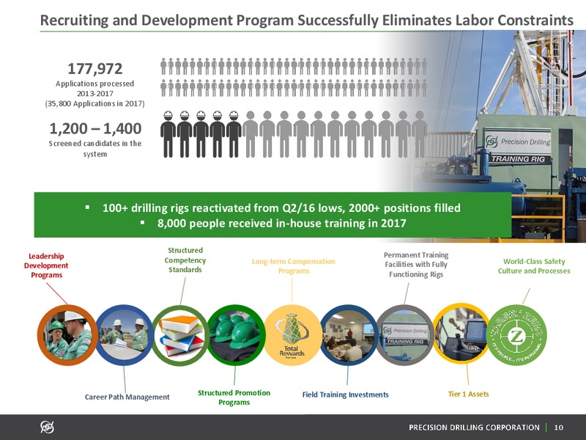Click the green Target Zero safety logo
The width and height of the screenshot is (586, 440).
517,336
